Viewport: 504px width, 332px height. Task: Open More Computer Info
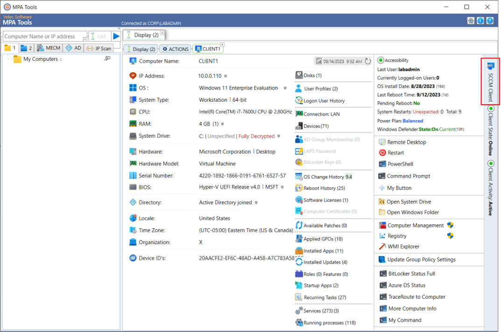(x=408, y=309)
